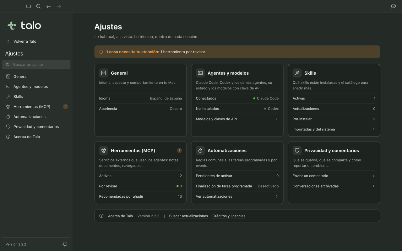The width and height of the screenshot is (402, 251).
Task: Click the Recomendadas por añadir row
Action: 140,196
